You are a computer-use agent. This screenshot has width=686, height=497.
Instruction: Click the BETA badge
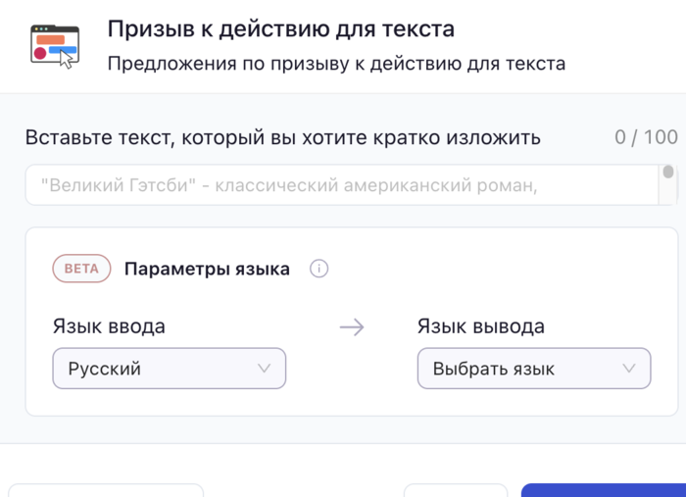click(x=81, y=269)
